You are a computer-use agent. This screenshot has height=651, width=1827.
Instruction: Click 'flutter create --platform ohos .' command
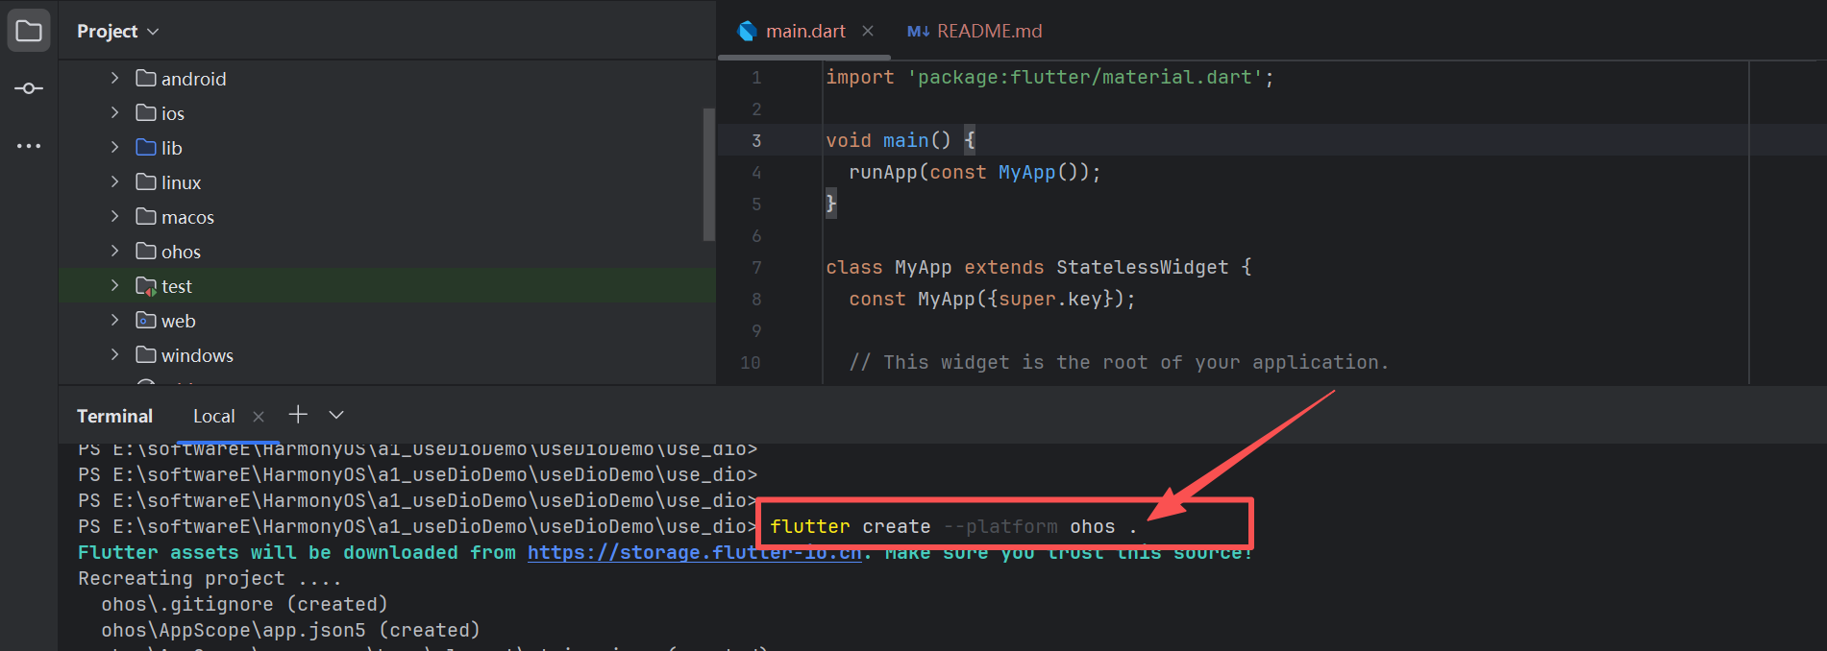coord(952,526)
